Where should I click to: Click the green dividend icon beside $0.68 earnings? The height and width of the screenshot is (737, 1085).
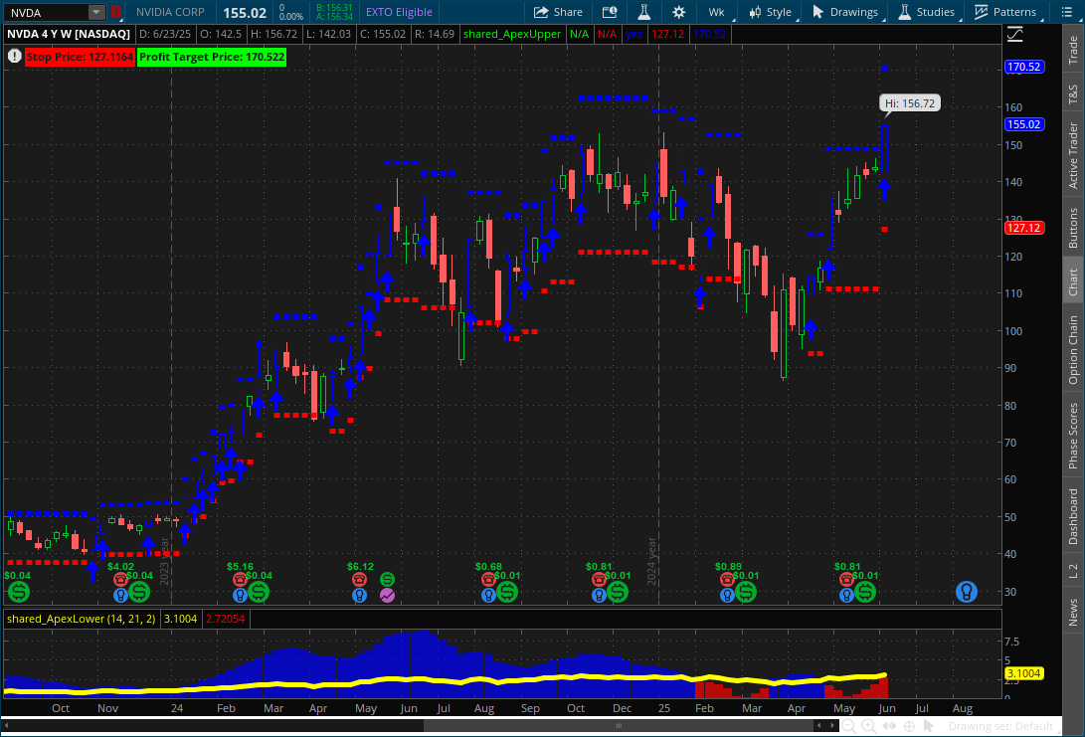coord(507,592)
